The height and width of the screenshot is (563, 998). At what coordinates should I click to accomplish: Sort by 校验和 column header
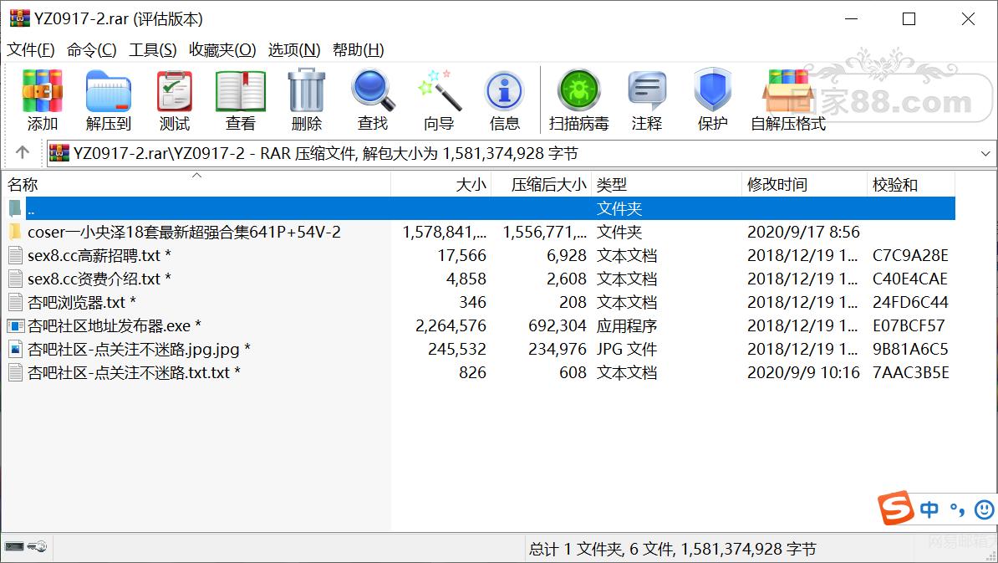(x=911, y=185)
